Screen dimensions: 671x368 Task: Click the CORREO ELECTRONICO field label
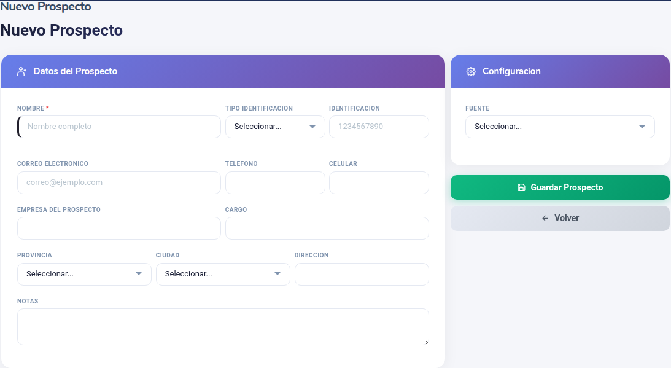(x=53, y=163)
